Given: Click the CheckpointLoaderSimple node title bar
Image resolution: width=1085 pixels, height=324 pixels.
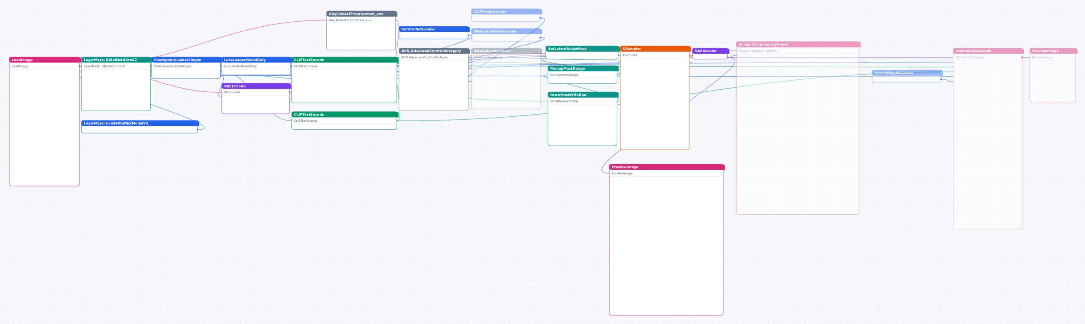Looking at the screenshot, I should point(187,60).
